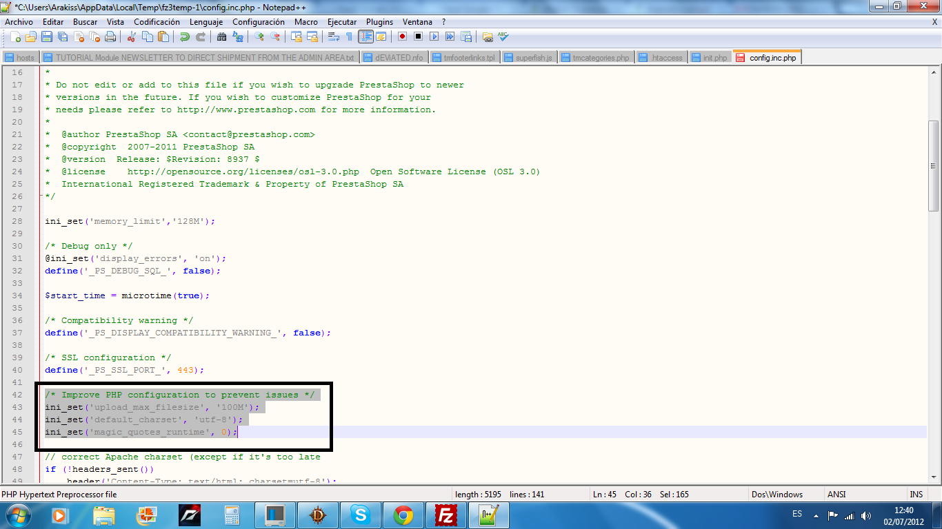This screenshot has height=529, width=942.
Task: Open Find with the binoculars icon
Action: coord(221,37)
